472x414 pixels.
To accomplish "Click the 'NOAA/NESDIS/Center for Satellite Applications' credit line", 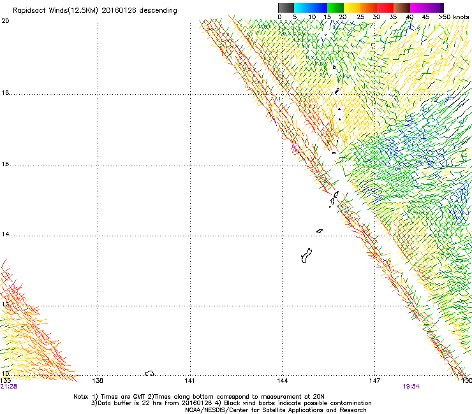I will (276, 410).
